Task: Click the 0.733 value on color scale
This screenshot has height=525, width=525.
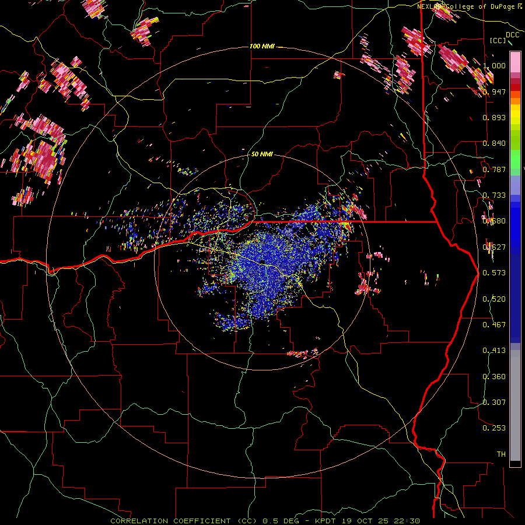Action: (494, 195)
